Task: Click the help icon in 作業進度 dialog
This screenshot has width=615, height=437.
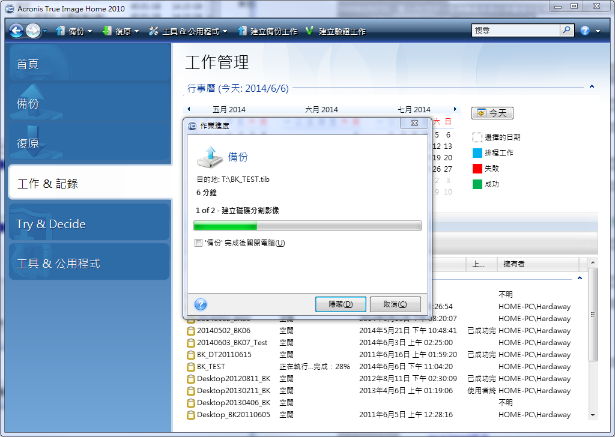Action: [x=201, y=304]
